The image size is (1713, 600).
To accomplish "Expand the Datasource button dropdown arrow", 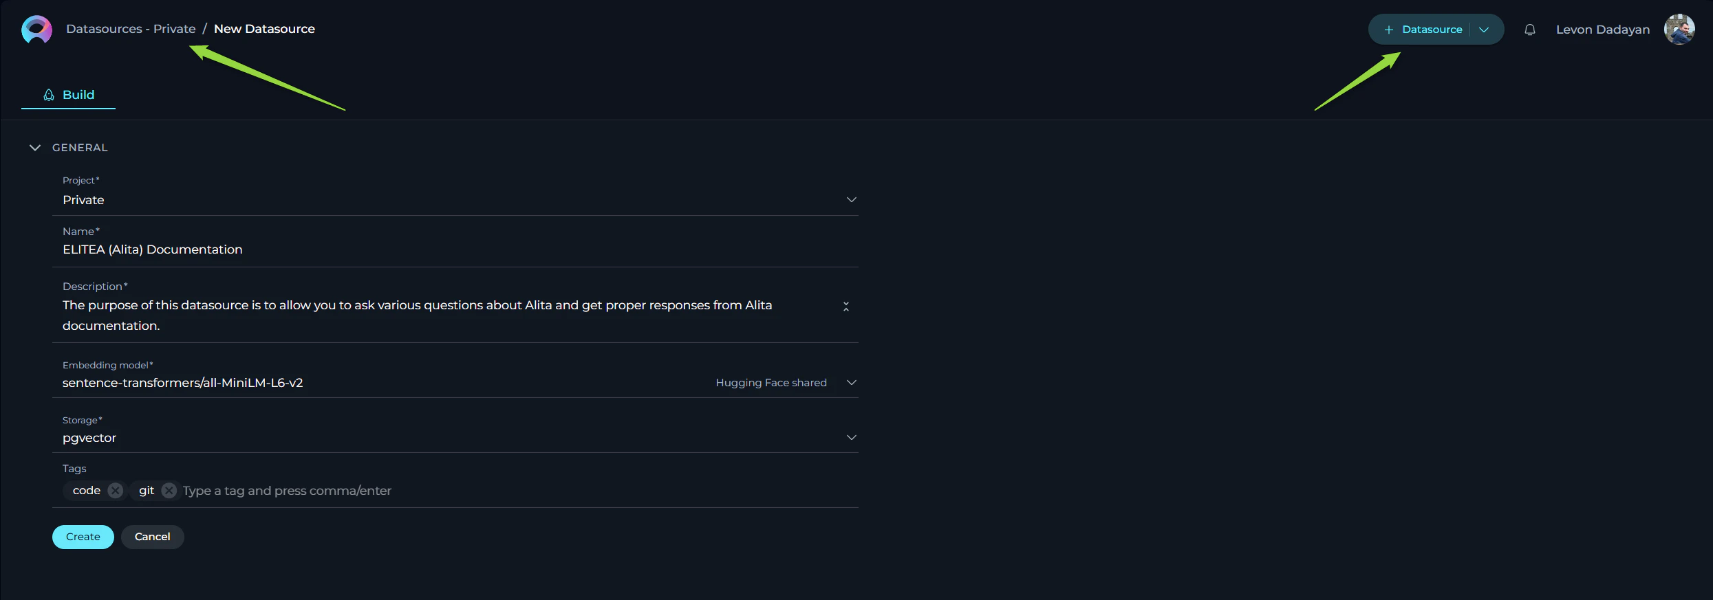I will pos(1484,30).
